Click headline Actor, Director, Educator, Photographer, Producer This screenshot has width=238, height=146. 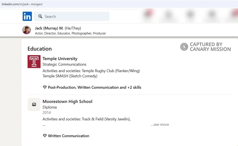(71, 33)
